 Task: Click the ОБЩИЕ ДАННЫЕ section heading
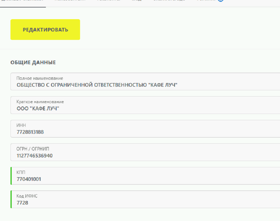pyautogui.click(x=33, y=63)
